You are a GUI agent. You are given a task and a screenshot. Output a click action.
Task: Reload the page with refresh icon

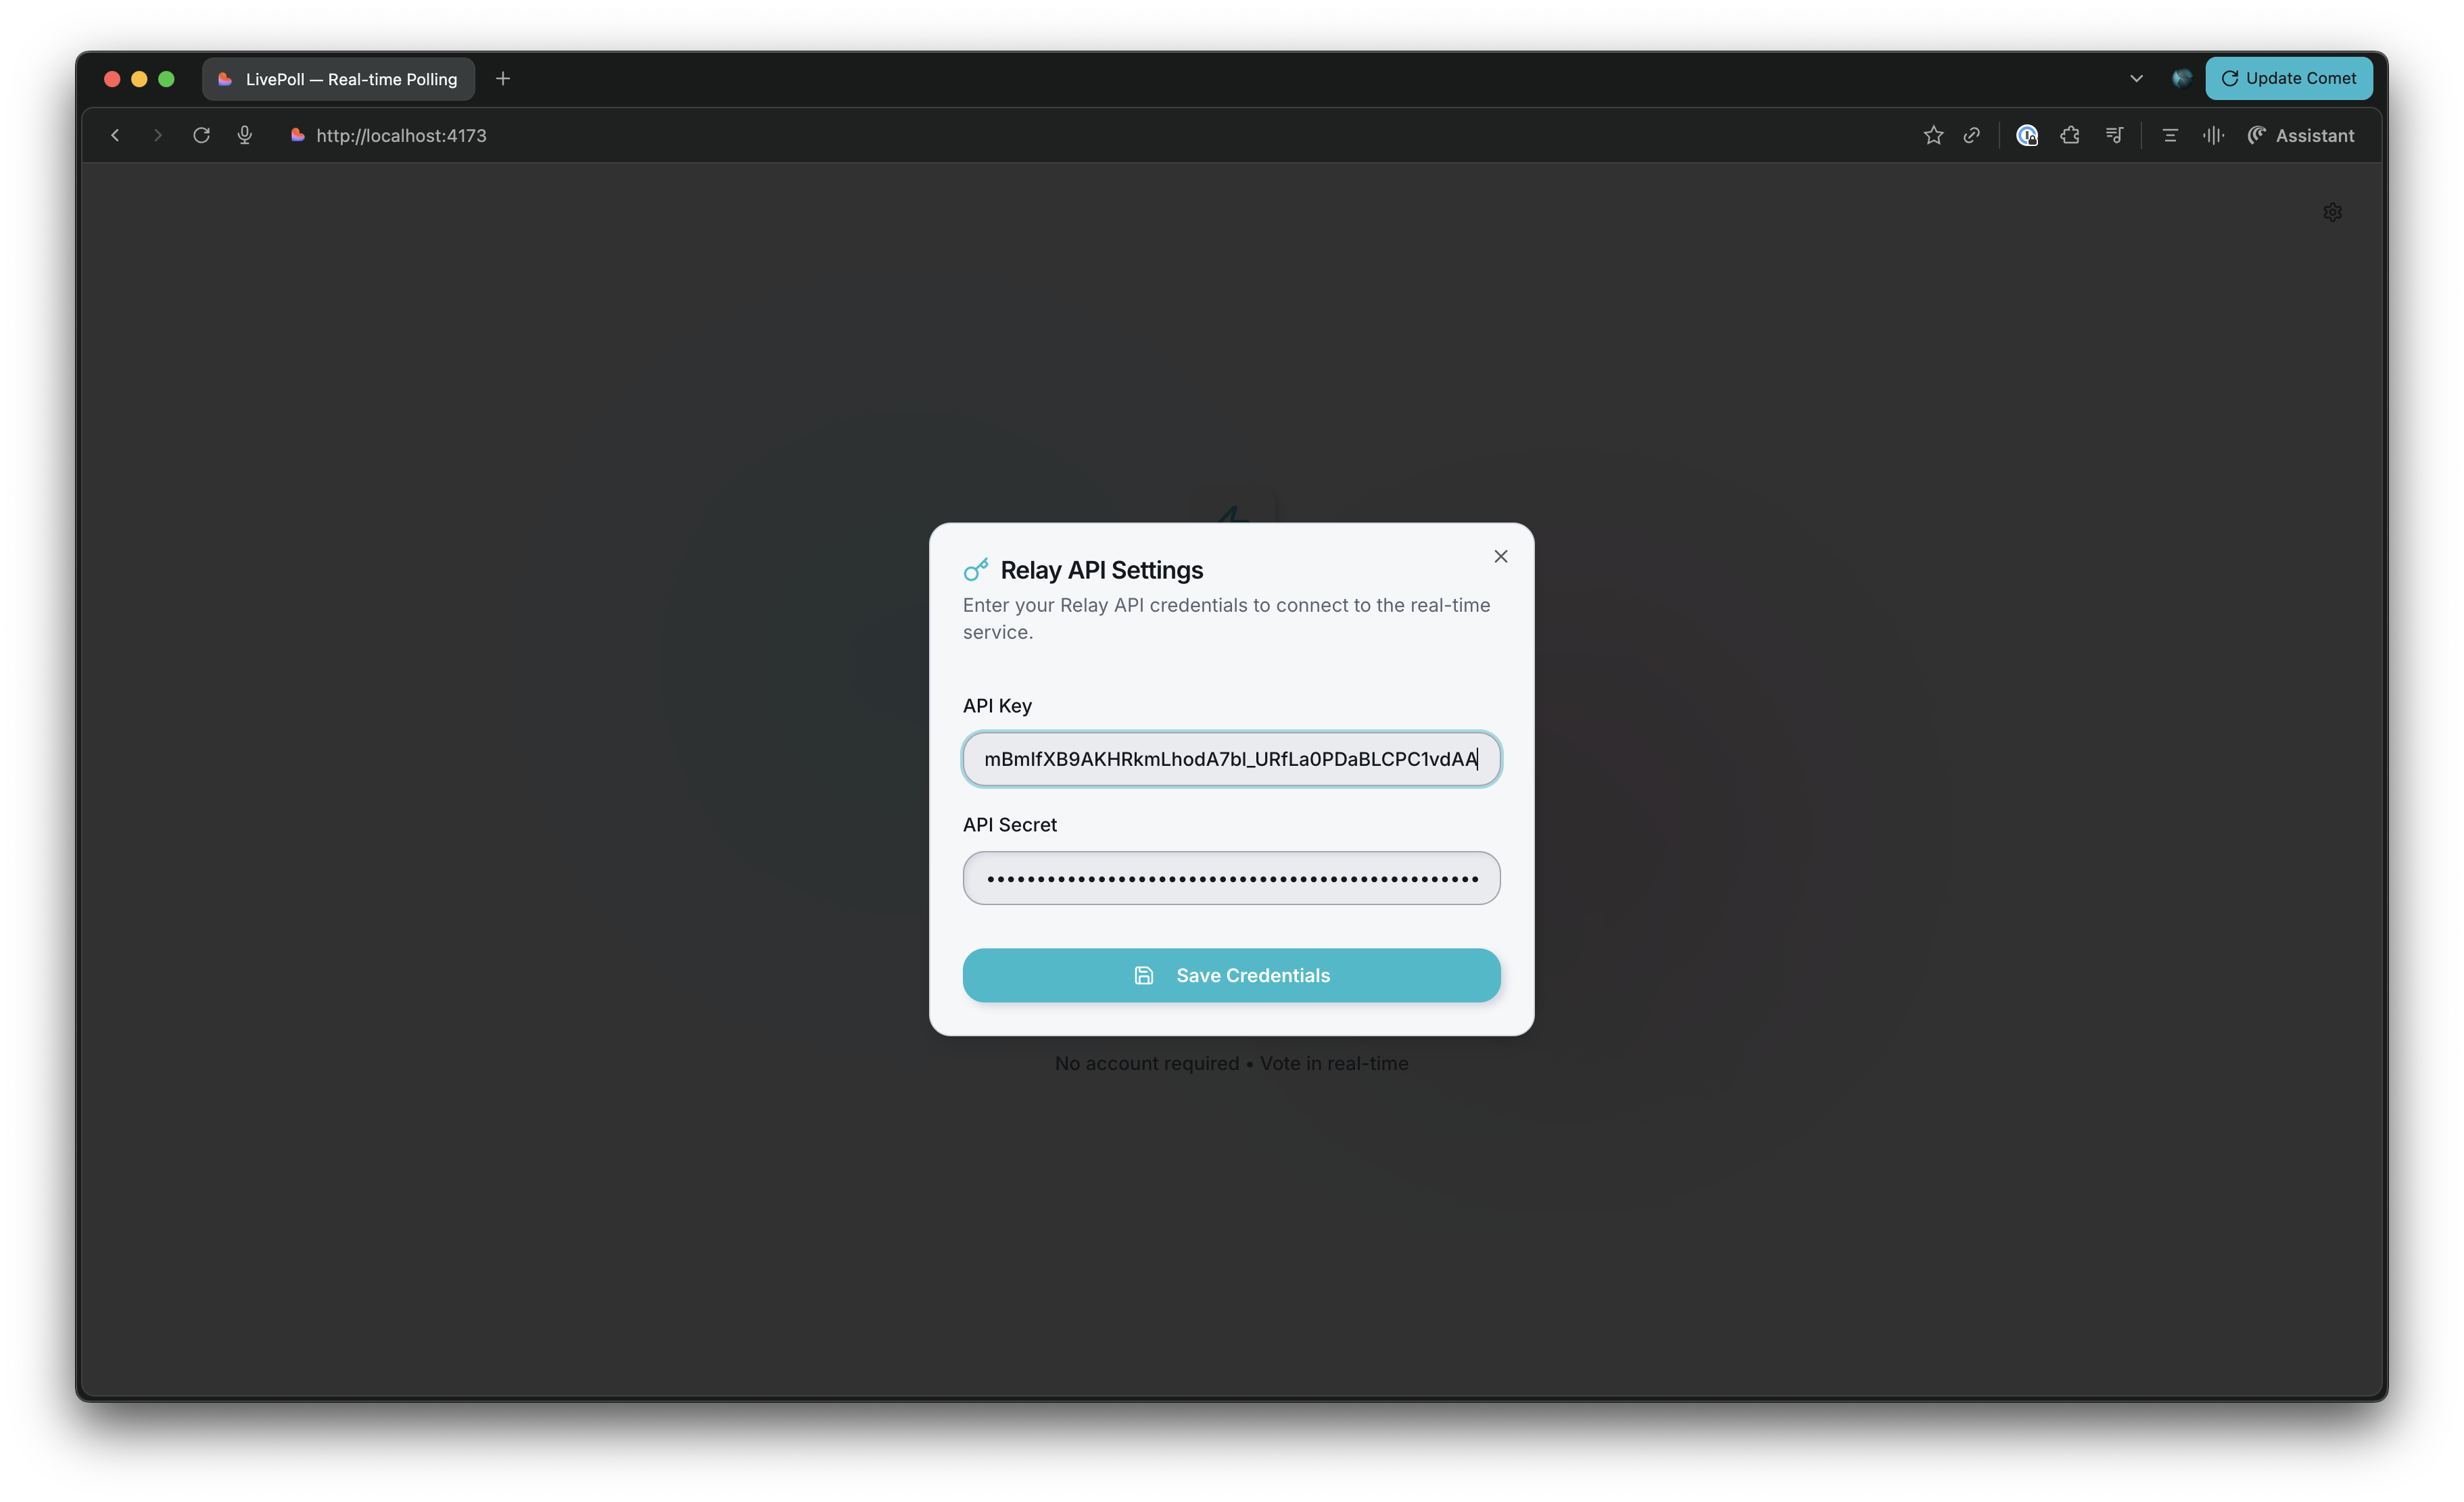201,135
